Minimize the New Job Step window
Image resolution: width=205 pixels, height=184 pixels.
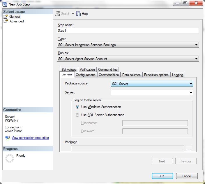pyautogui.click(x=177, y=3)
